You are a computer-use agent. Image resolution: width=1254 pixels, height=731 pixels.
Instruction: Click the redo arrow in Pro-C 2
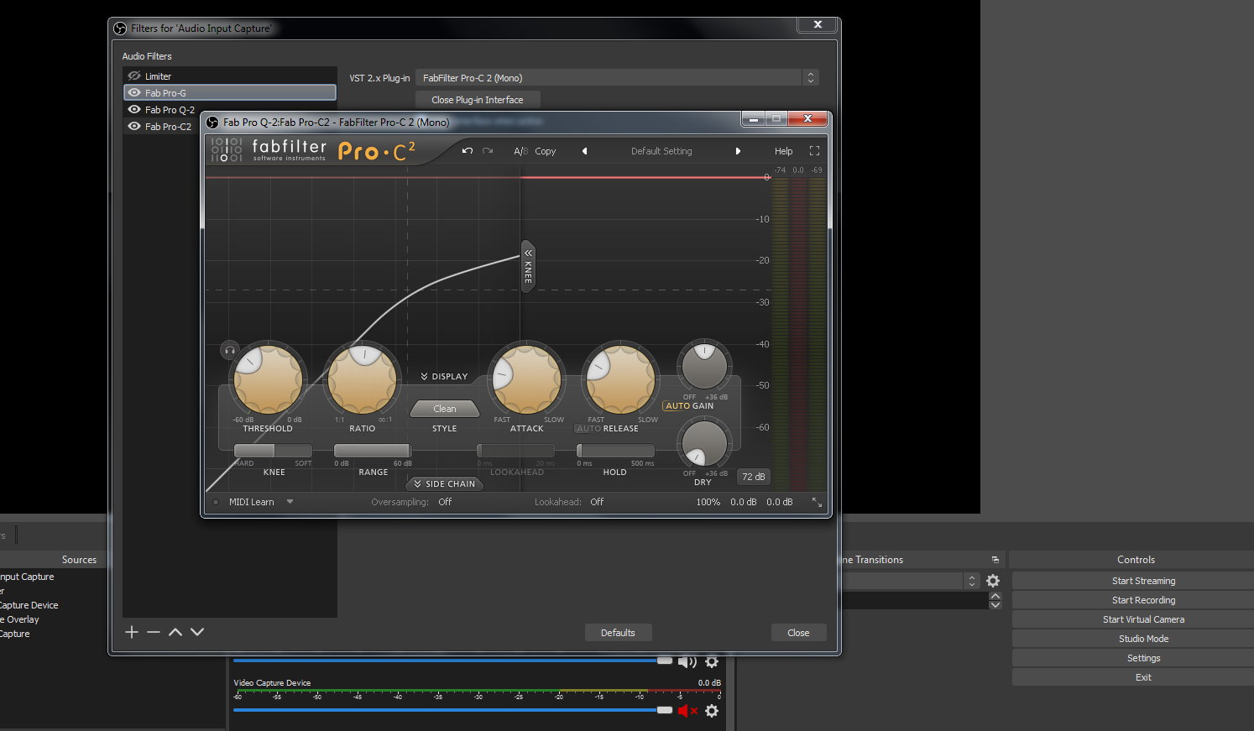(488, 151)
